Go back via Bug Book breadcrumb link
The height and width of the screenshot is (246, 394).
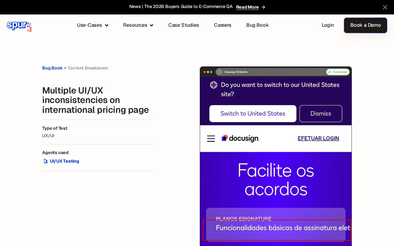point(52,68)
